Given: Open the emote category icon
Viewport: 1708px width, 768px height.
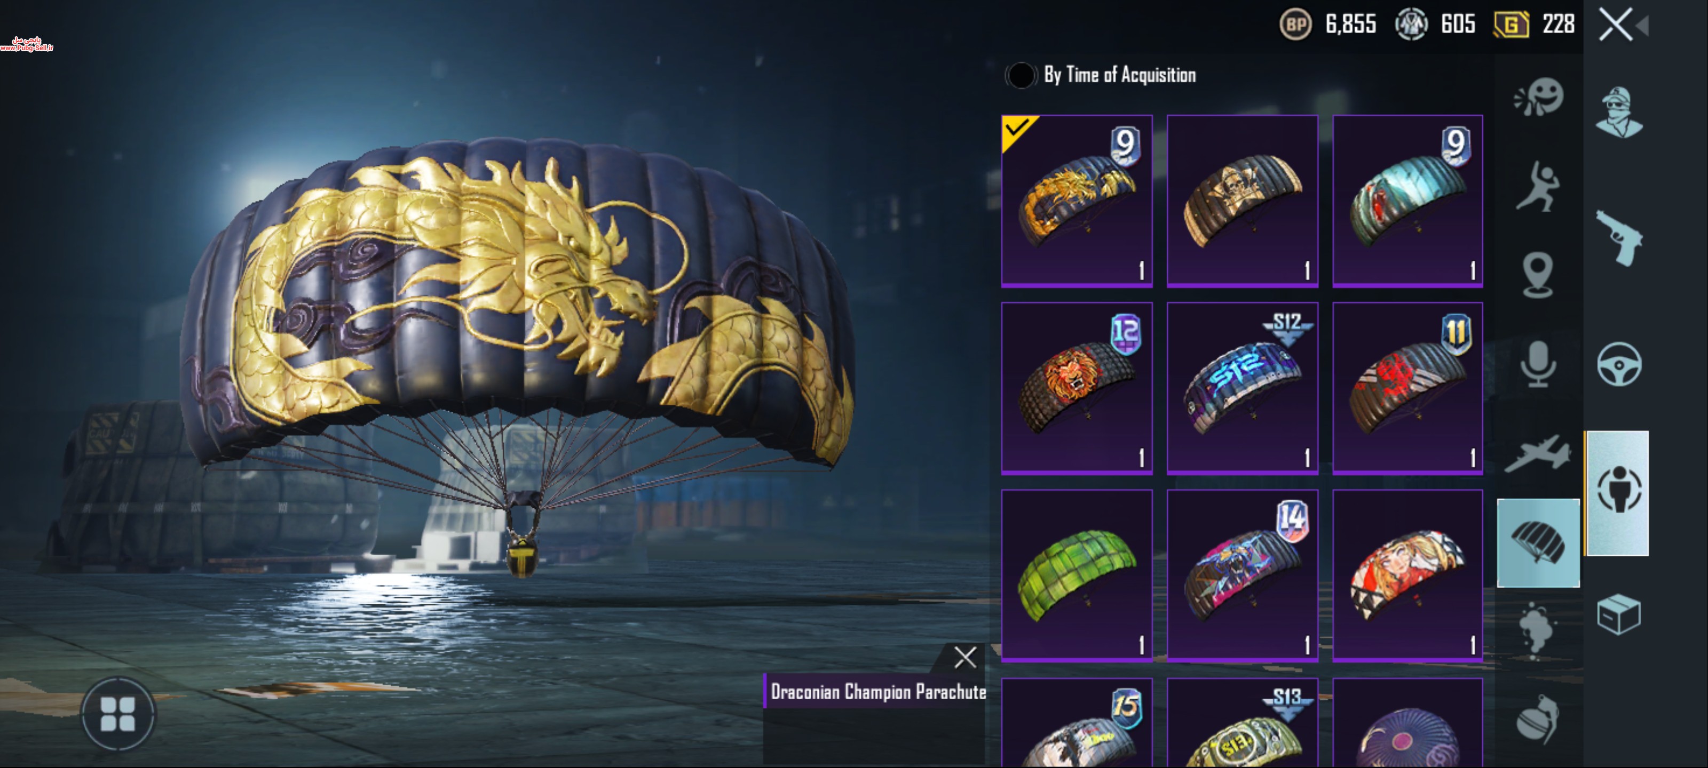Looking at the screenshot, I should (1538, 98).
